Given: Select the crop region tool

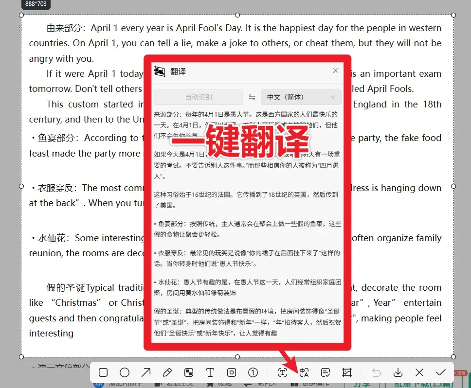Looking at the screenshot, I should tap(347, 372).
